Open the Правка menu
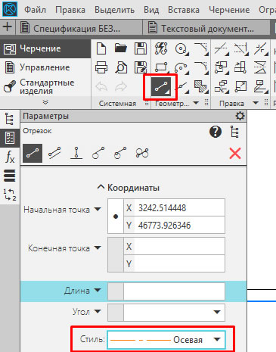Image resolution: width=276 pixels, height=352 pixels. 70,10
